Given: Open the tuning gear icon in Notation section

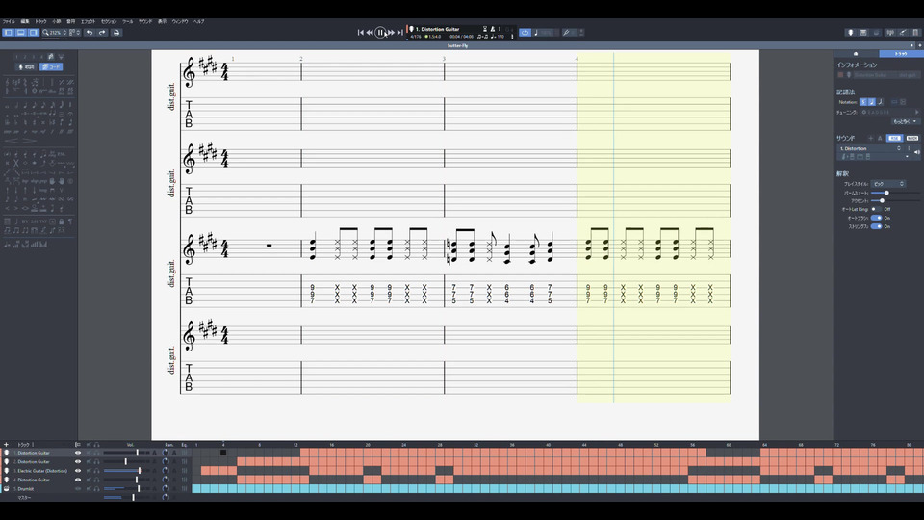Looking at the screenshot, I should click(864, 112).
